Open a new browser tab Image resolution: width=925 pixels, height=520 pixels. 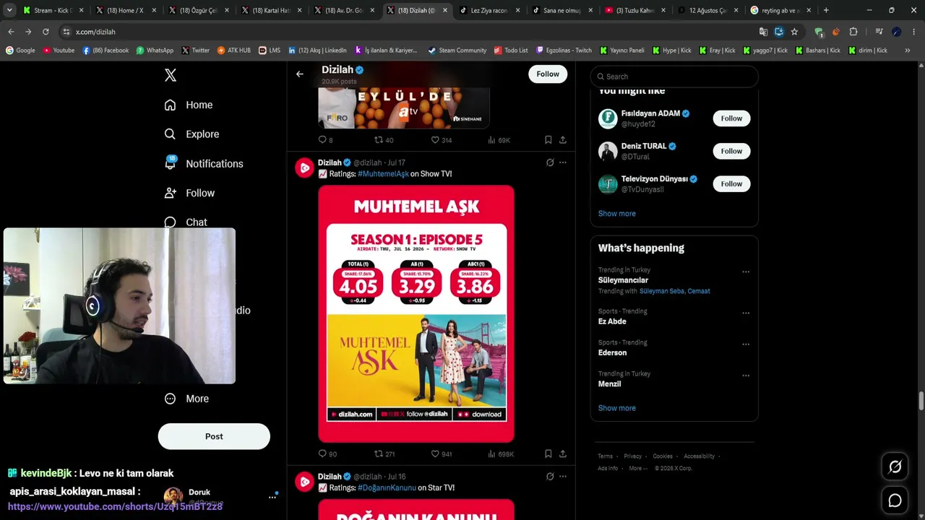click(x=826, y=10)
